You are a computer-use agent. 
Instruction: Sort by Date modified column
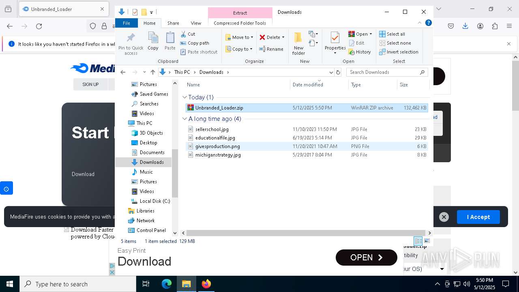point(319,85)
